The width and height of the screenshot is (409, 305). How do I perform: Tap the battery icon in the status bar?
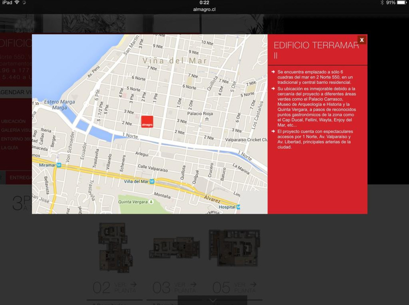[402, 3]
